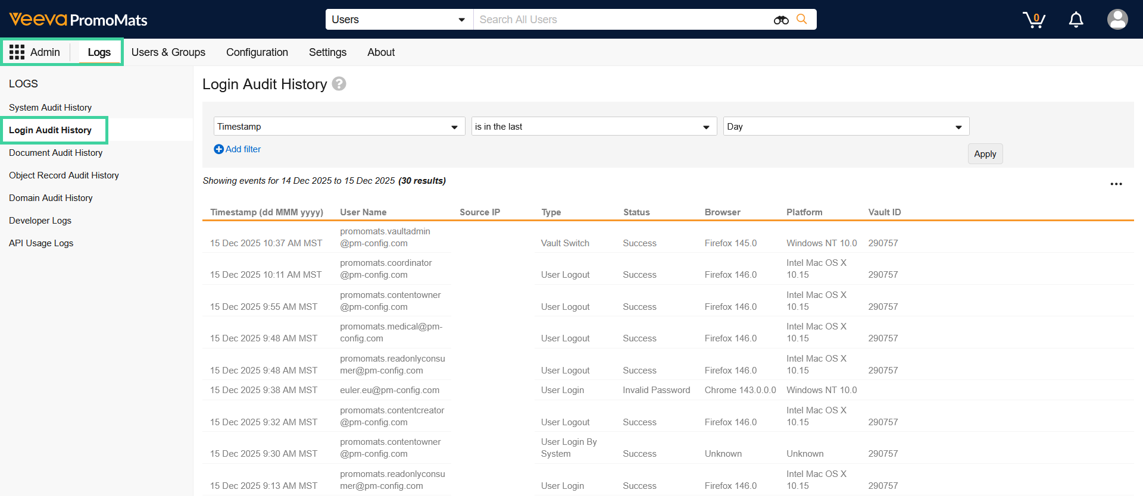The width and height of the screenshot is (1143, 496).
Task: Click the Chrome 143.0.0.0 browser cell
Action: (x=740, y=390)
